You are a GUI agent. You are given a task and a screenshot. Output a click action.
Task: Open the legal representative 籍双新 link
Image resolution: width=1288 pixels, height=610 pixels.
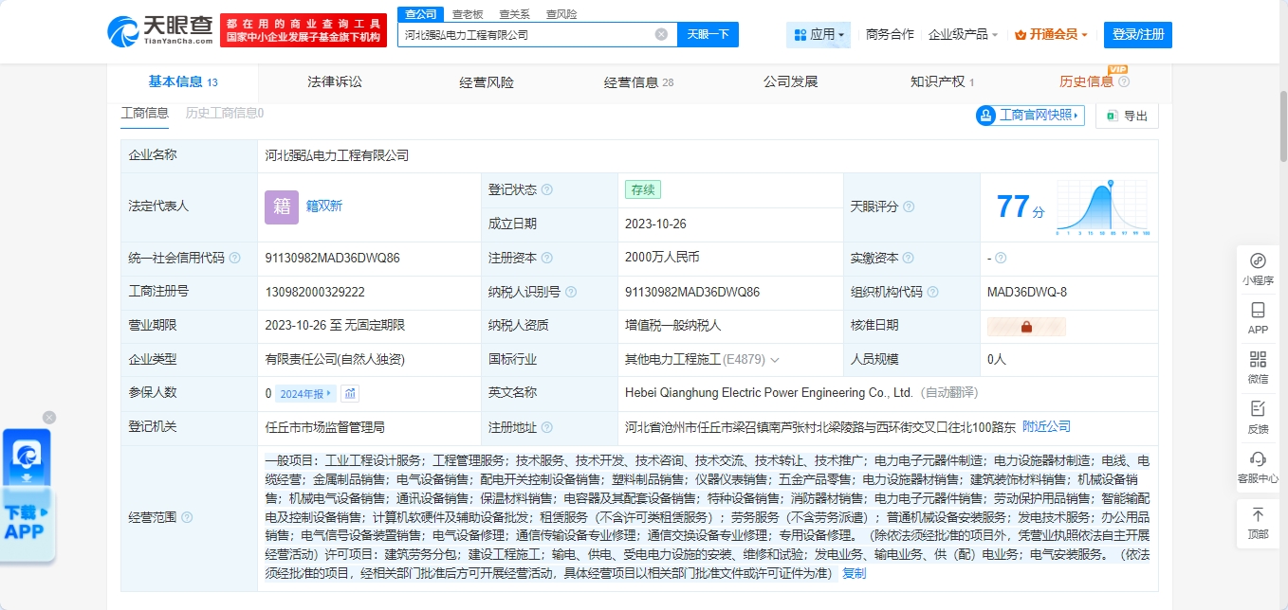[323, 206]
